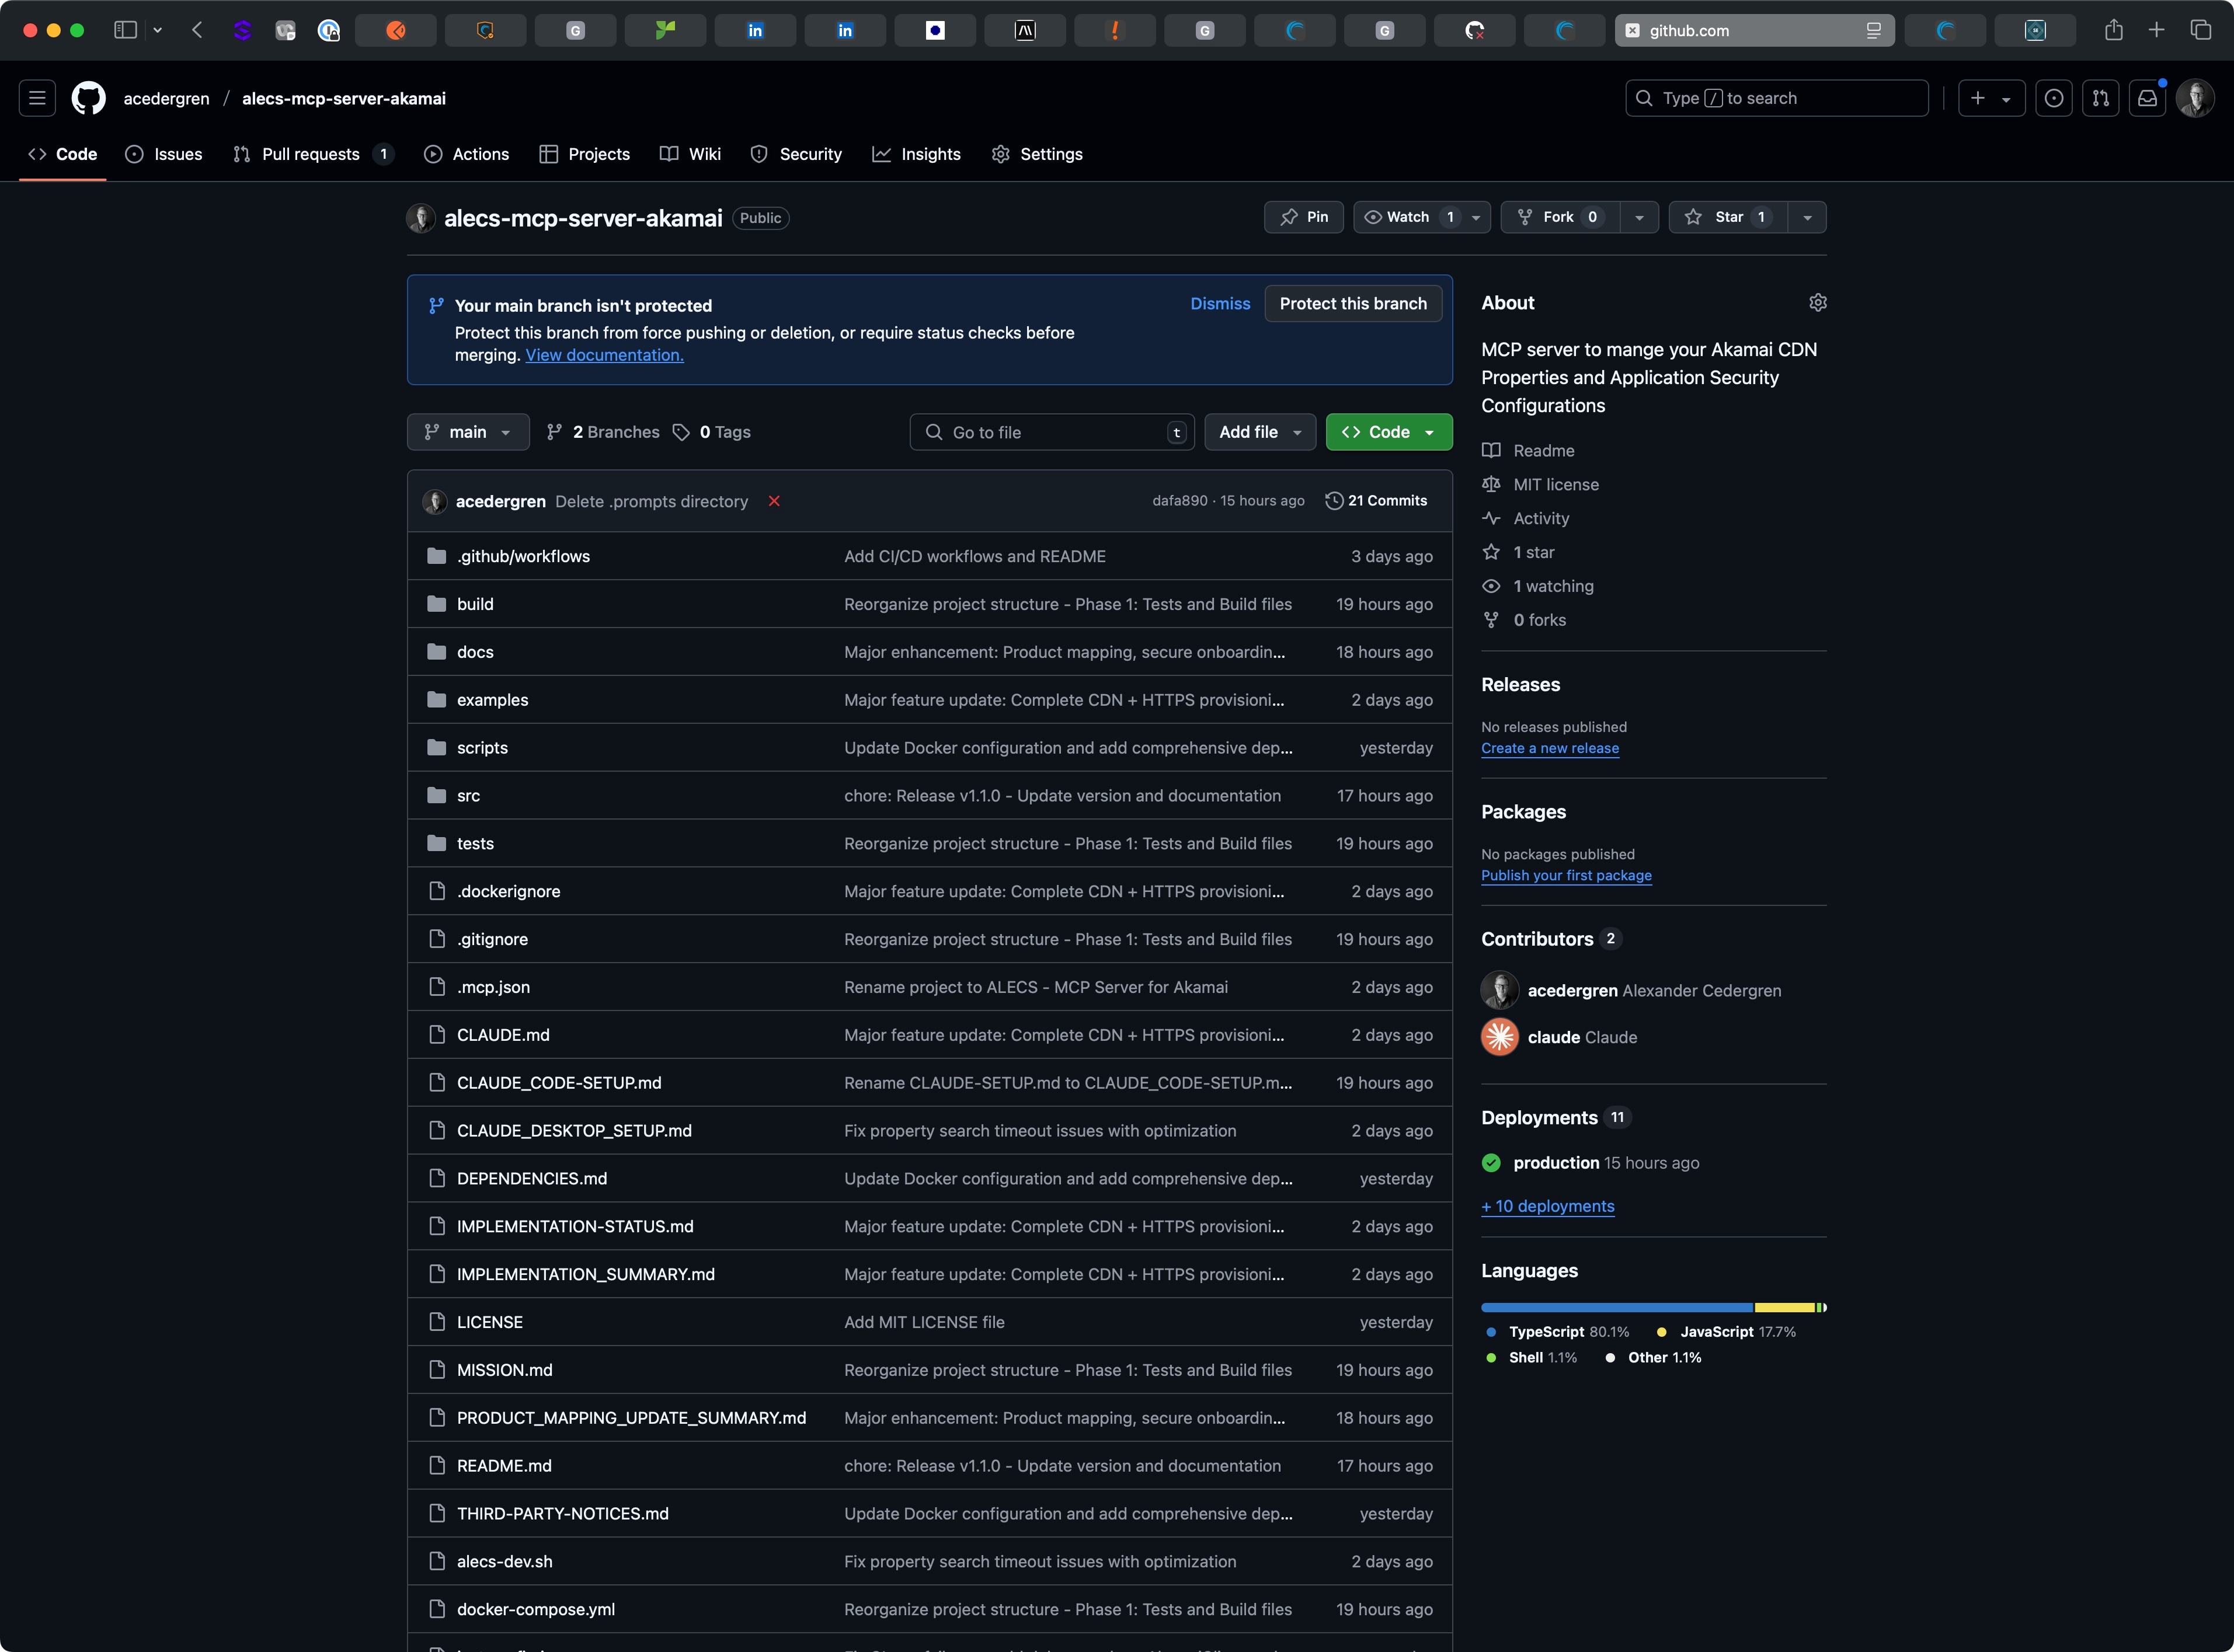Click the TypeScript blue language bar segment
Image resolution: width=2234 pixels, height=1652 pixels.
[x=1617, y=1308]
